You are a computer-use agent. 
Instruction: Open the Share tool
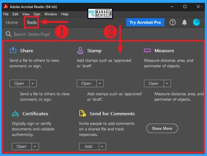pos(19,84)
